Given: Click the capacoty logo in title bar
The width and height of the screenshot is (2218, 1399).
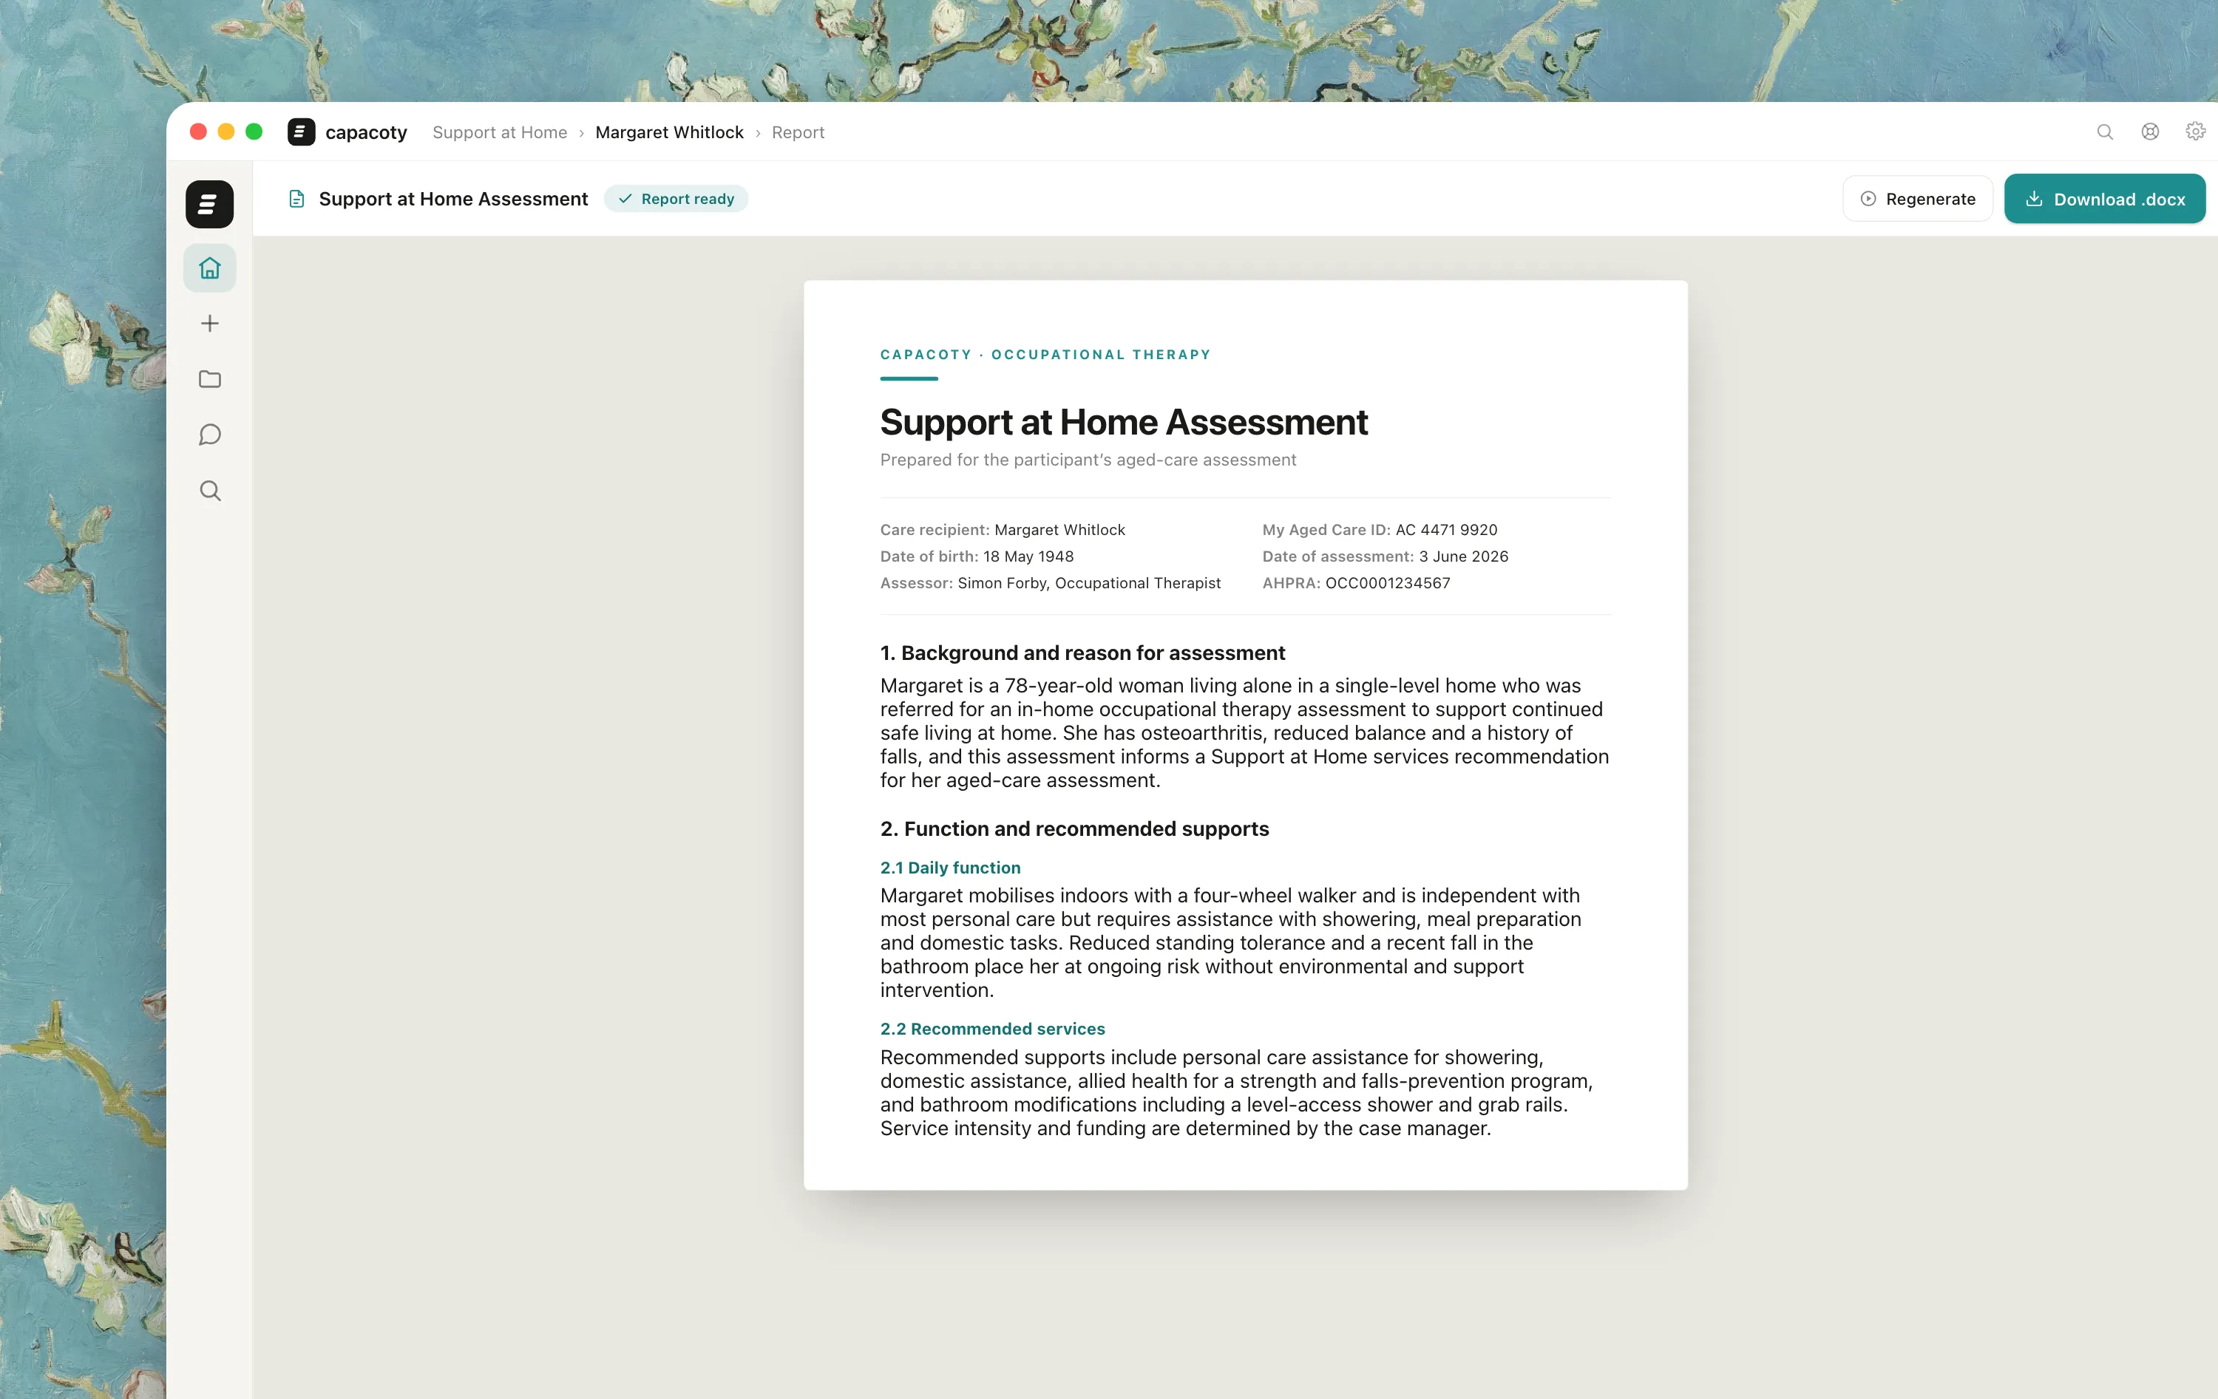Looking at the screenshot, I should 301,132.
